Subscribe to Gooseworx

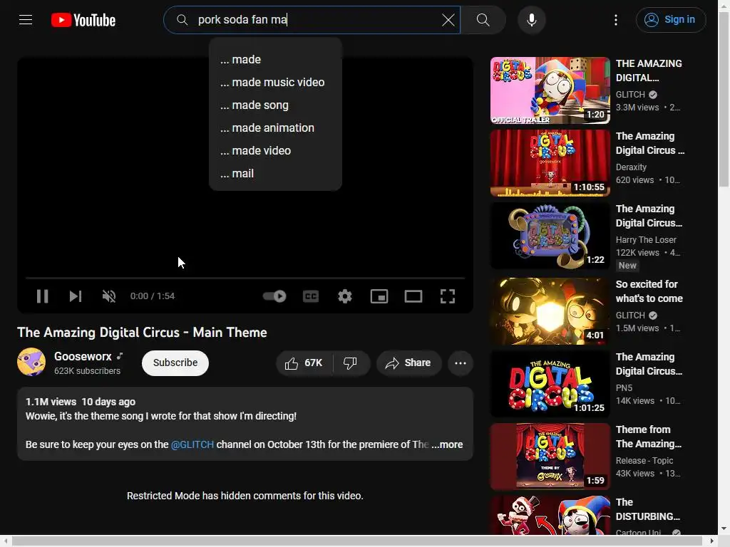(175, 363)
